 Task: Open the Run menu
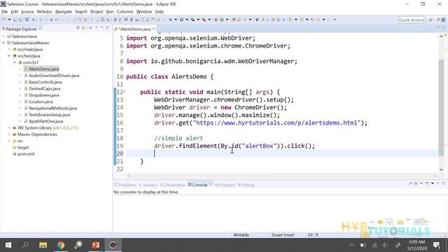[110, 12]
